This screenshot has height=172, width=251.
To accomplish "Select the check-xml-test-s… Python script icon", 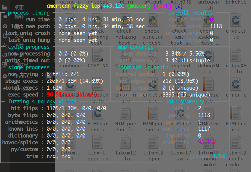I will pos(181,20).
